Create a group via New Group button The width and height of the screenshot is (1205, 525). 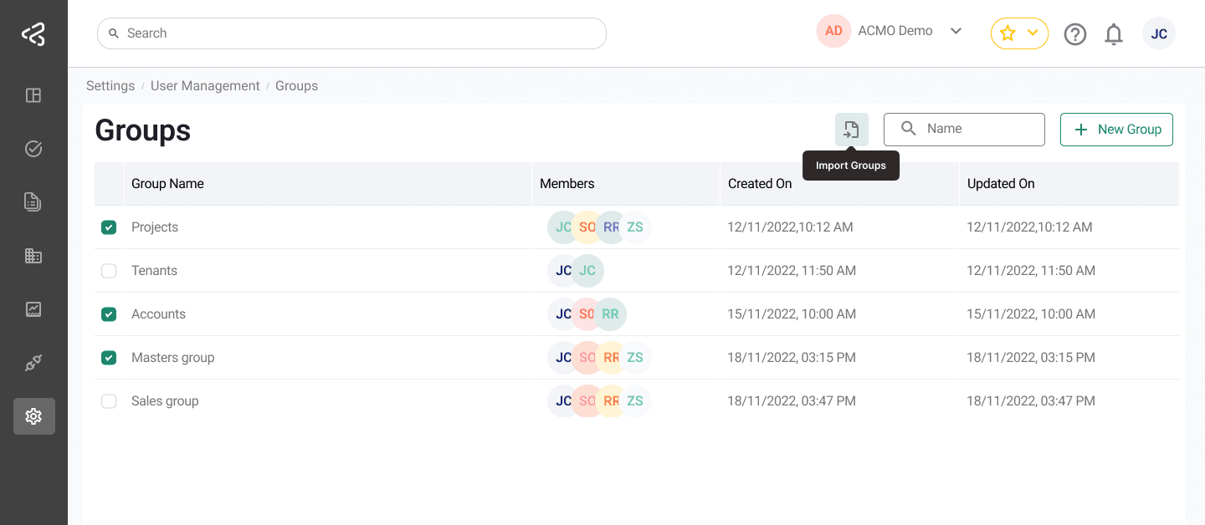1116,130
